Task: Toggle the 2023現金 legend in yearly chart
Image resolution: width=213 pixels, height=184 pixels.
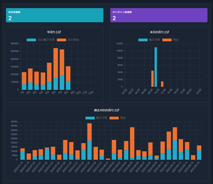Action: pyautogui.click(x=68, y=40)
